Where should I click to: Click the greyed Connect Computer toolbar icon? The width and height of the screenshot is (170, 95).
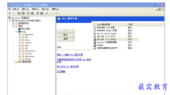tap(47, 13)
